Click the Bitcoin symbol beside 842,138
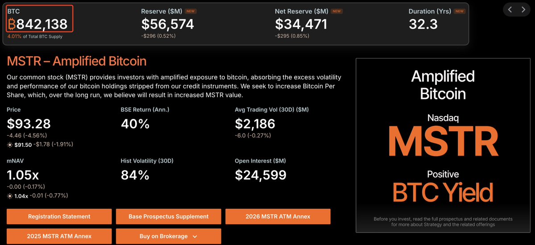Image resolution: width=535 pixels, height=245 pixels. [12, 24]
